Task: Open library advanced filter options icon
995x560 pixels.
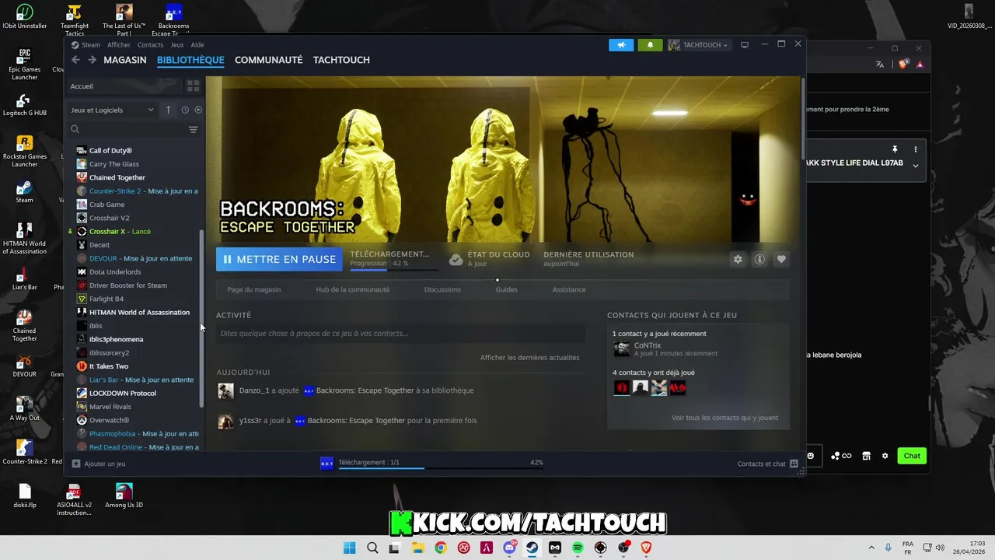Action: pos(193,129)
